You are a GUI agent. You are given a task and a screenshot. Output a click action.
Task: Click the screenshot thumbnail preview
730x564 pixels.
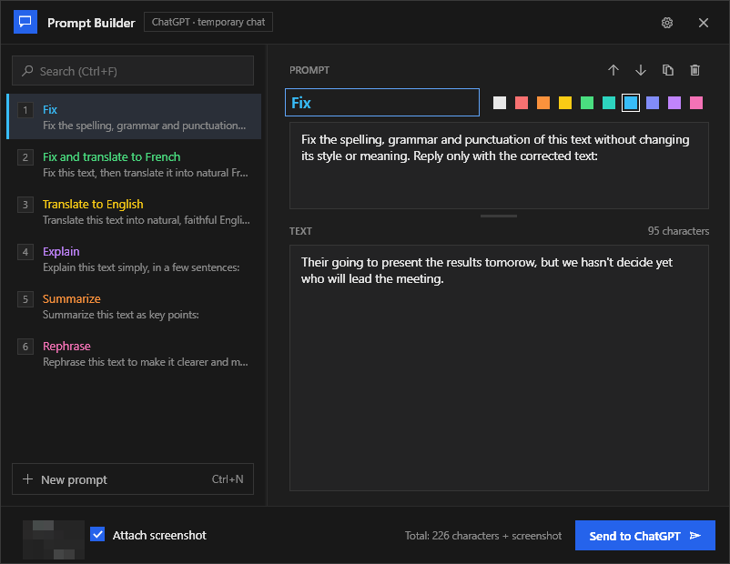(x=54, y=539)
